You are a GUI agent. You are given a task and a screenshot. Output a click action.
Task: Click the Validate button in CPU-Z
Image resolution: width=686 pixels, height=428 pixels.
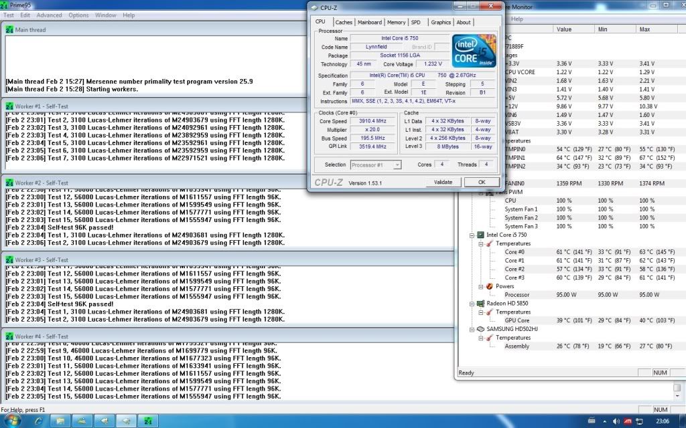[x=443, y=182]
